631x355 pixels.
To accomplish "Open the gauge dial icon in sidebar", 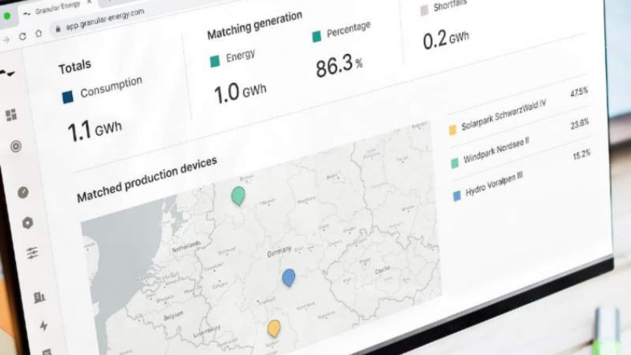I will (23, 192).
